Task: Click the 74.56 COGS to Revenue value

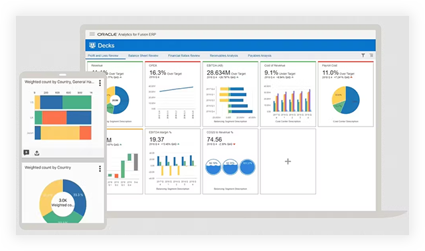Action: 214,140
